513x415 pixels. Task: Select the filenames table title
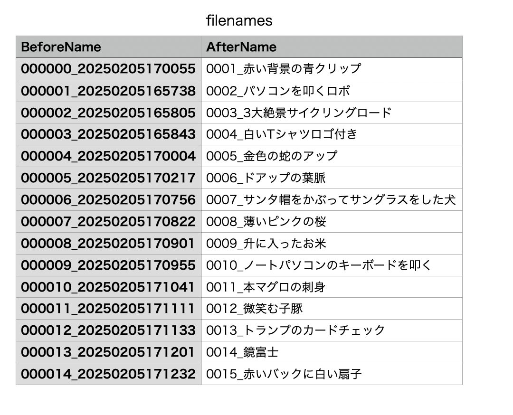click(x=239, y=20)
